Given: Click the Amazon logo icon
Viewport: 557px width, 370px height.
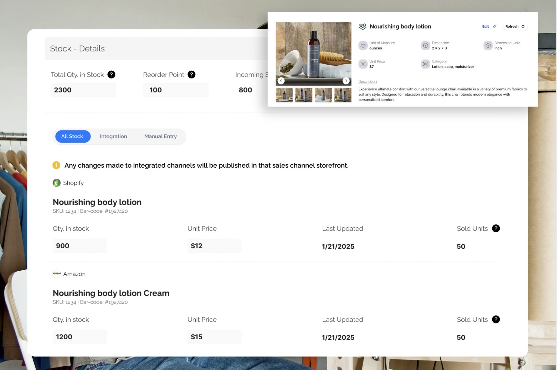Looking at the screenshot, I should pyautogui.click(x=57, y=274).
